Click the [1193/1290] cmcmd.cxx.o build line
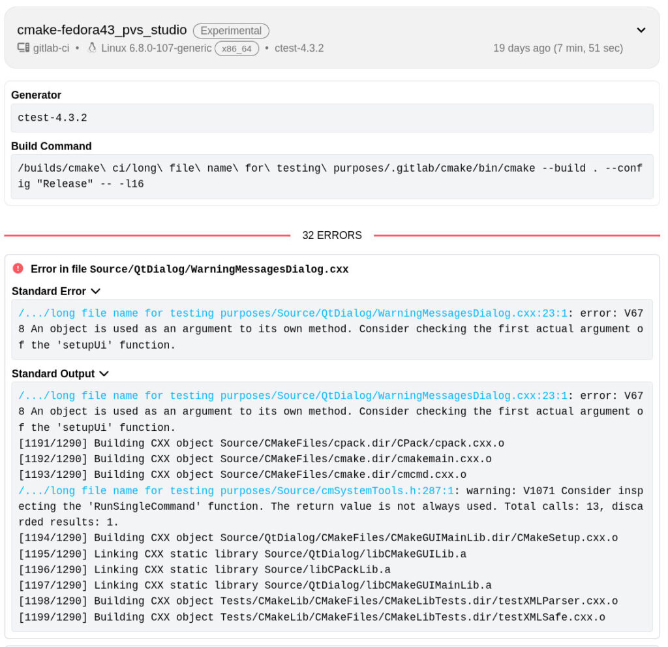Screen dimensions: 668x647 click(243, 475)
